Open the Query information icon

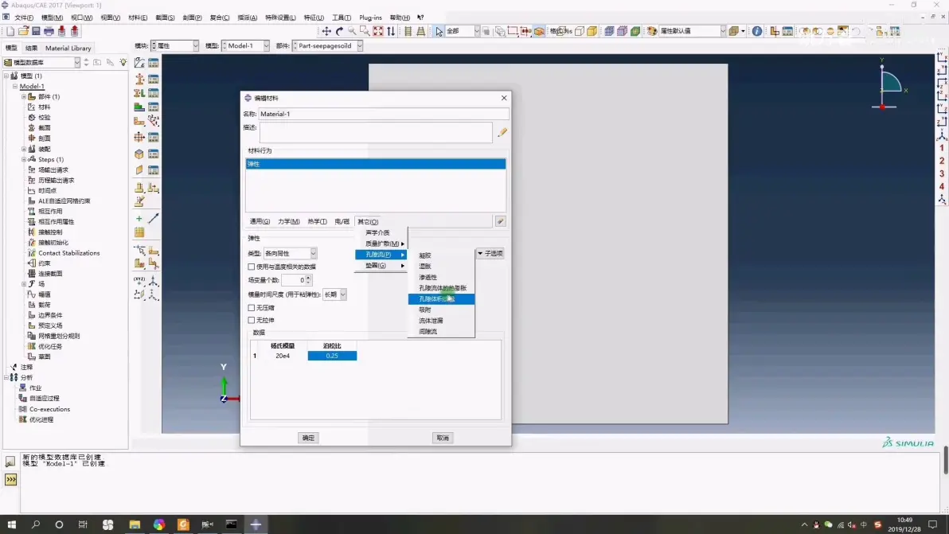(x=756, y=31)
